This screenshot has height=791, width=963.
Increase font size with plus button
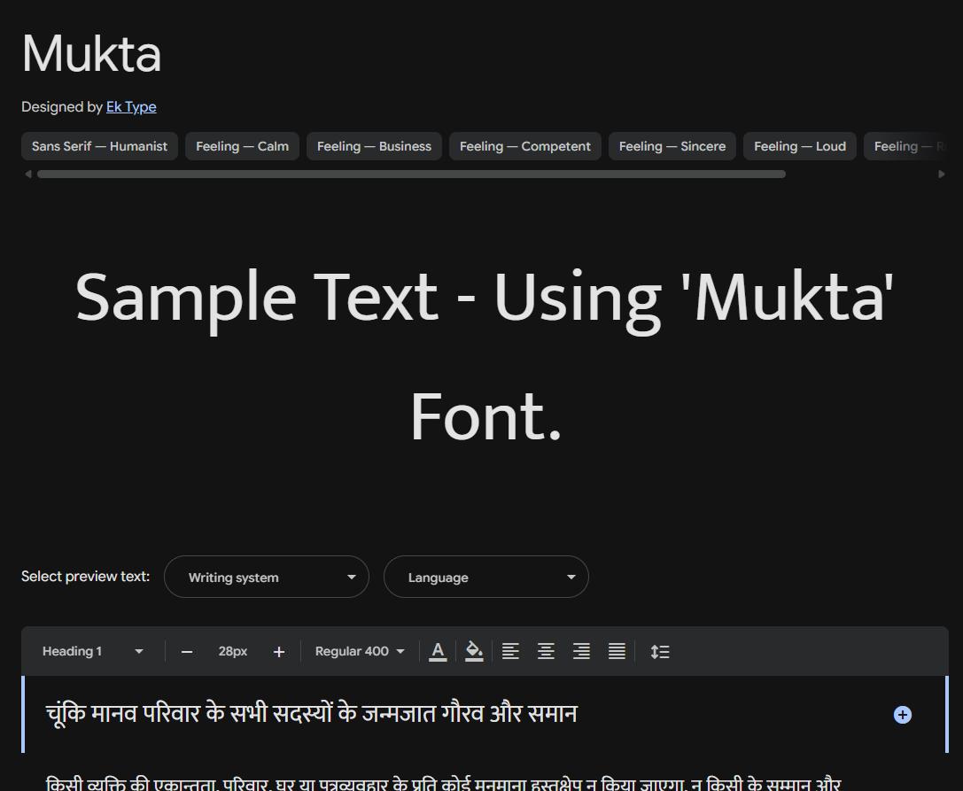pyautogui.click(x=279, y=652)
